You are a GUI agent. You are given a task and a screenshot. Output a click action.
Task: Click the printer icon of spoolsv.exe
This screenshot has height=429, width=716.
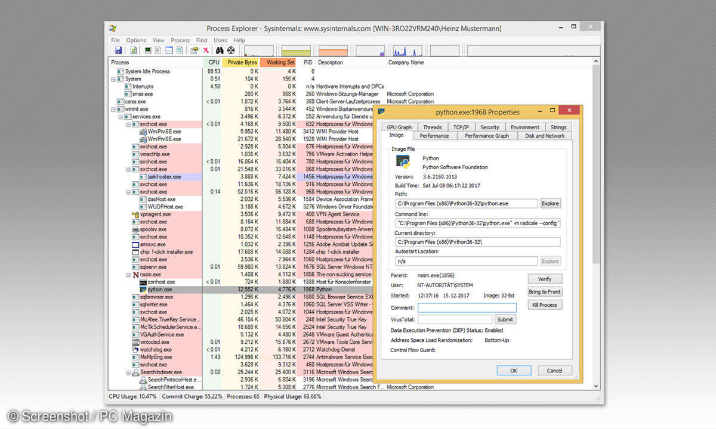pos(135,229)
